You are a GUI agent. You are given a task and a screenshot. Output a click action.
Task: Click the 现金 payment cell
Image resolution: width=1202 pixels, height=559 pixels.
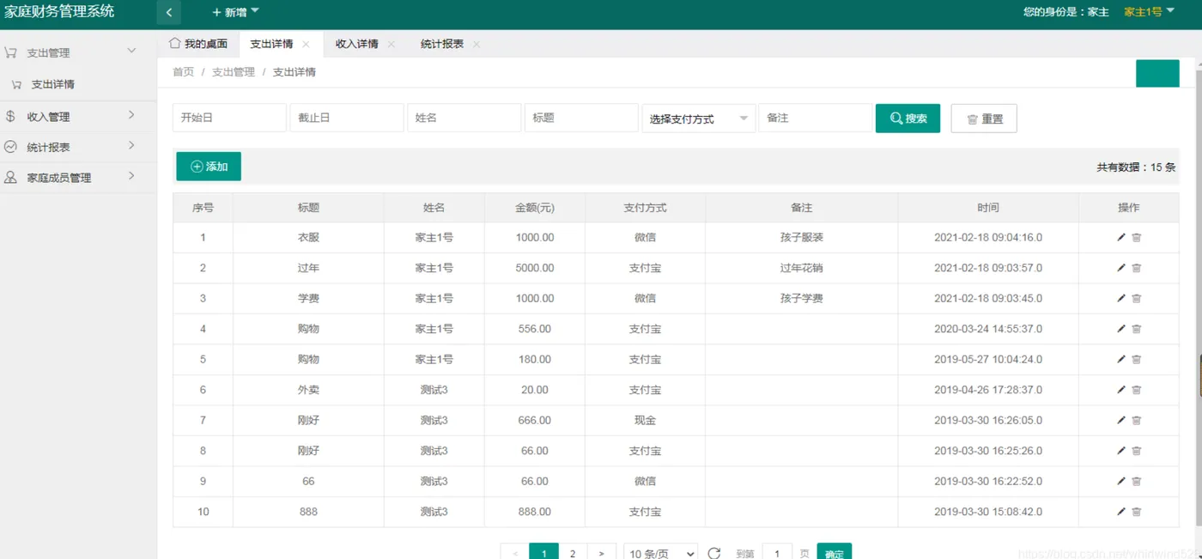(x=646, y=421)
